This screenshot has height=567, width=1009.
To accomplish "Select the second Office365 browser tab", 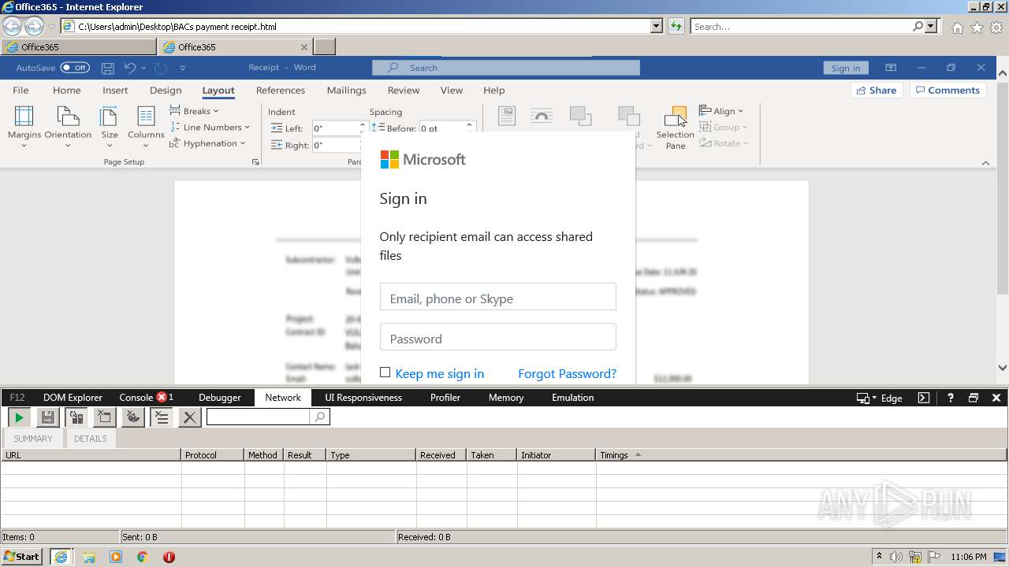I will (236, 47).
